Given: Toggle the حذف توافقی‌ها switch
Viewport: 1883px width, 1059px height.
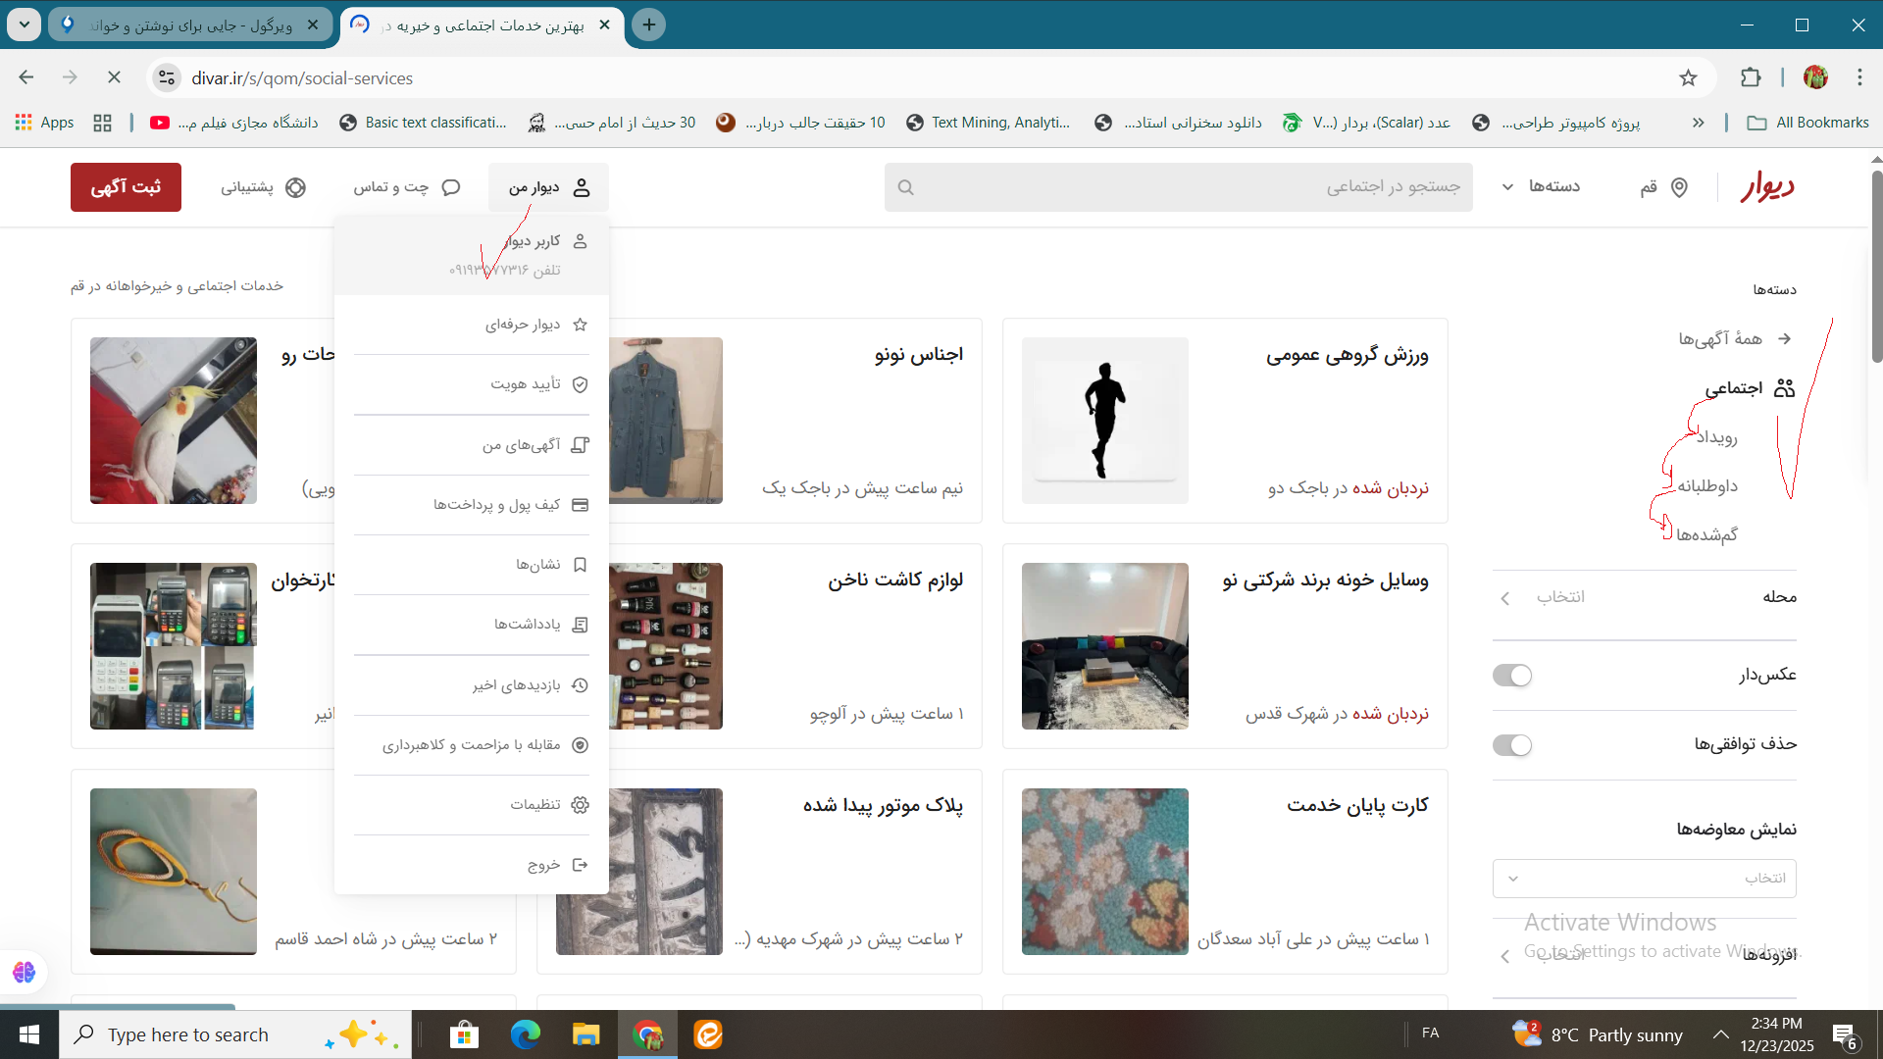Looking at the screenshot, I should 1511,745.
